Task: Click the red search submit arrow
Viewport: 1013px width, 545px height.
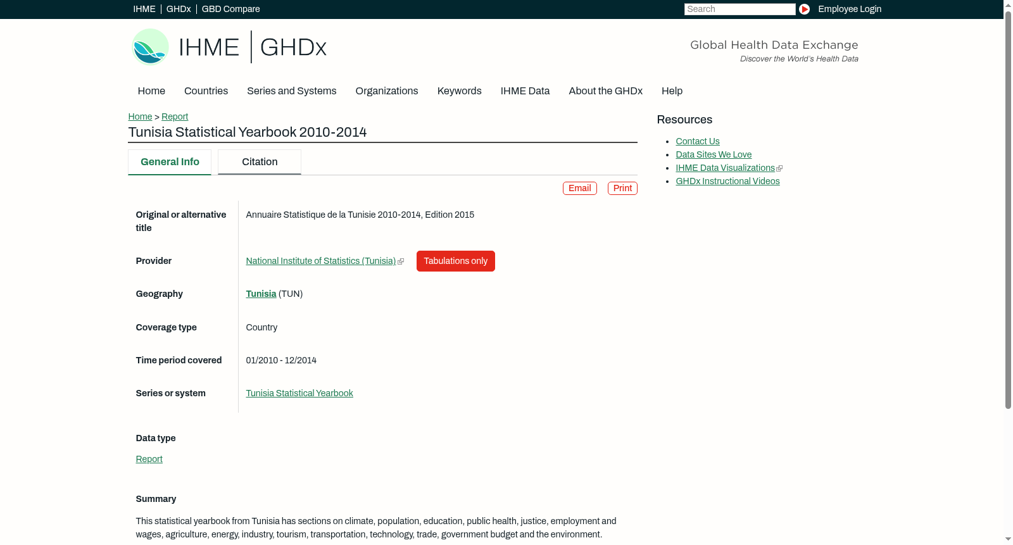Action: [804, 9]
